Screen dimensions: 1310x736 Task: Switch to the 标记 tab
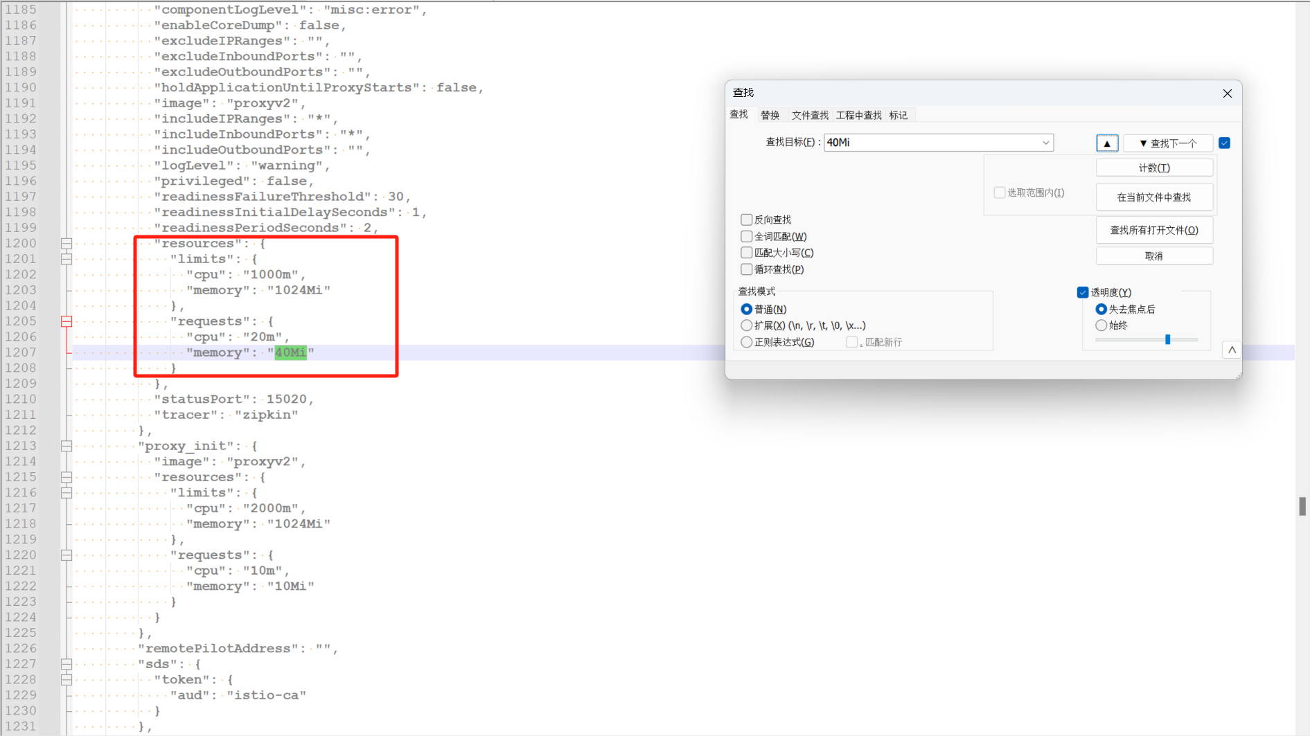tap(899, 115)
